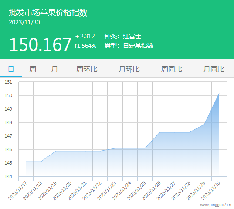Click the ↑1.564% percentage change

pyautogui.click(x=85, y=46)
